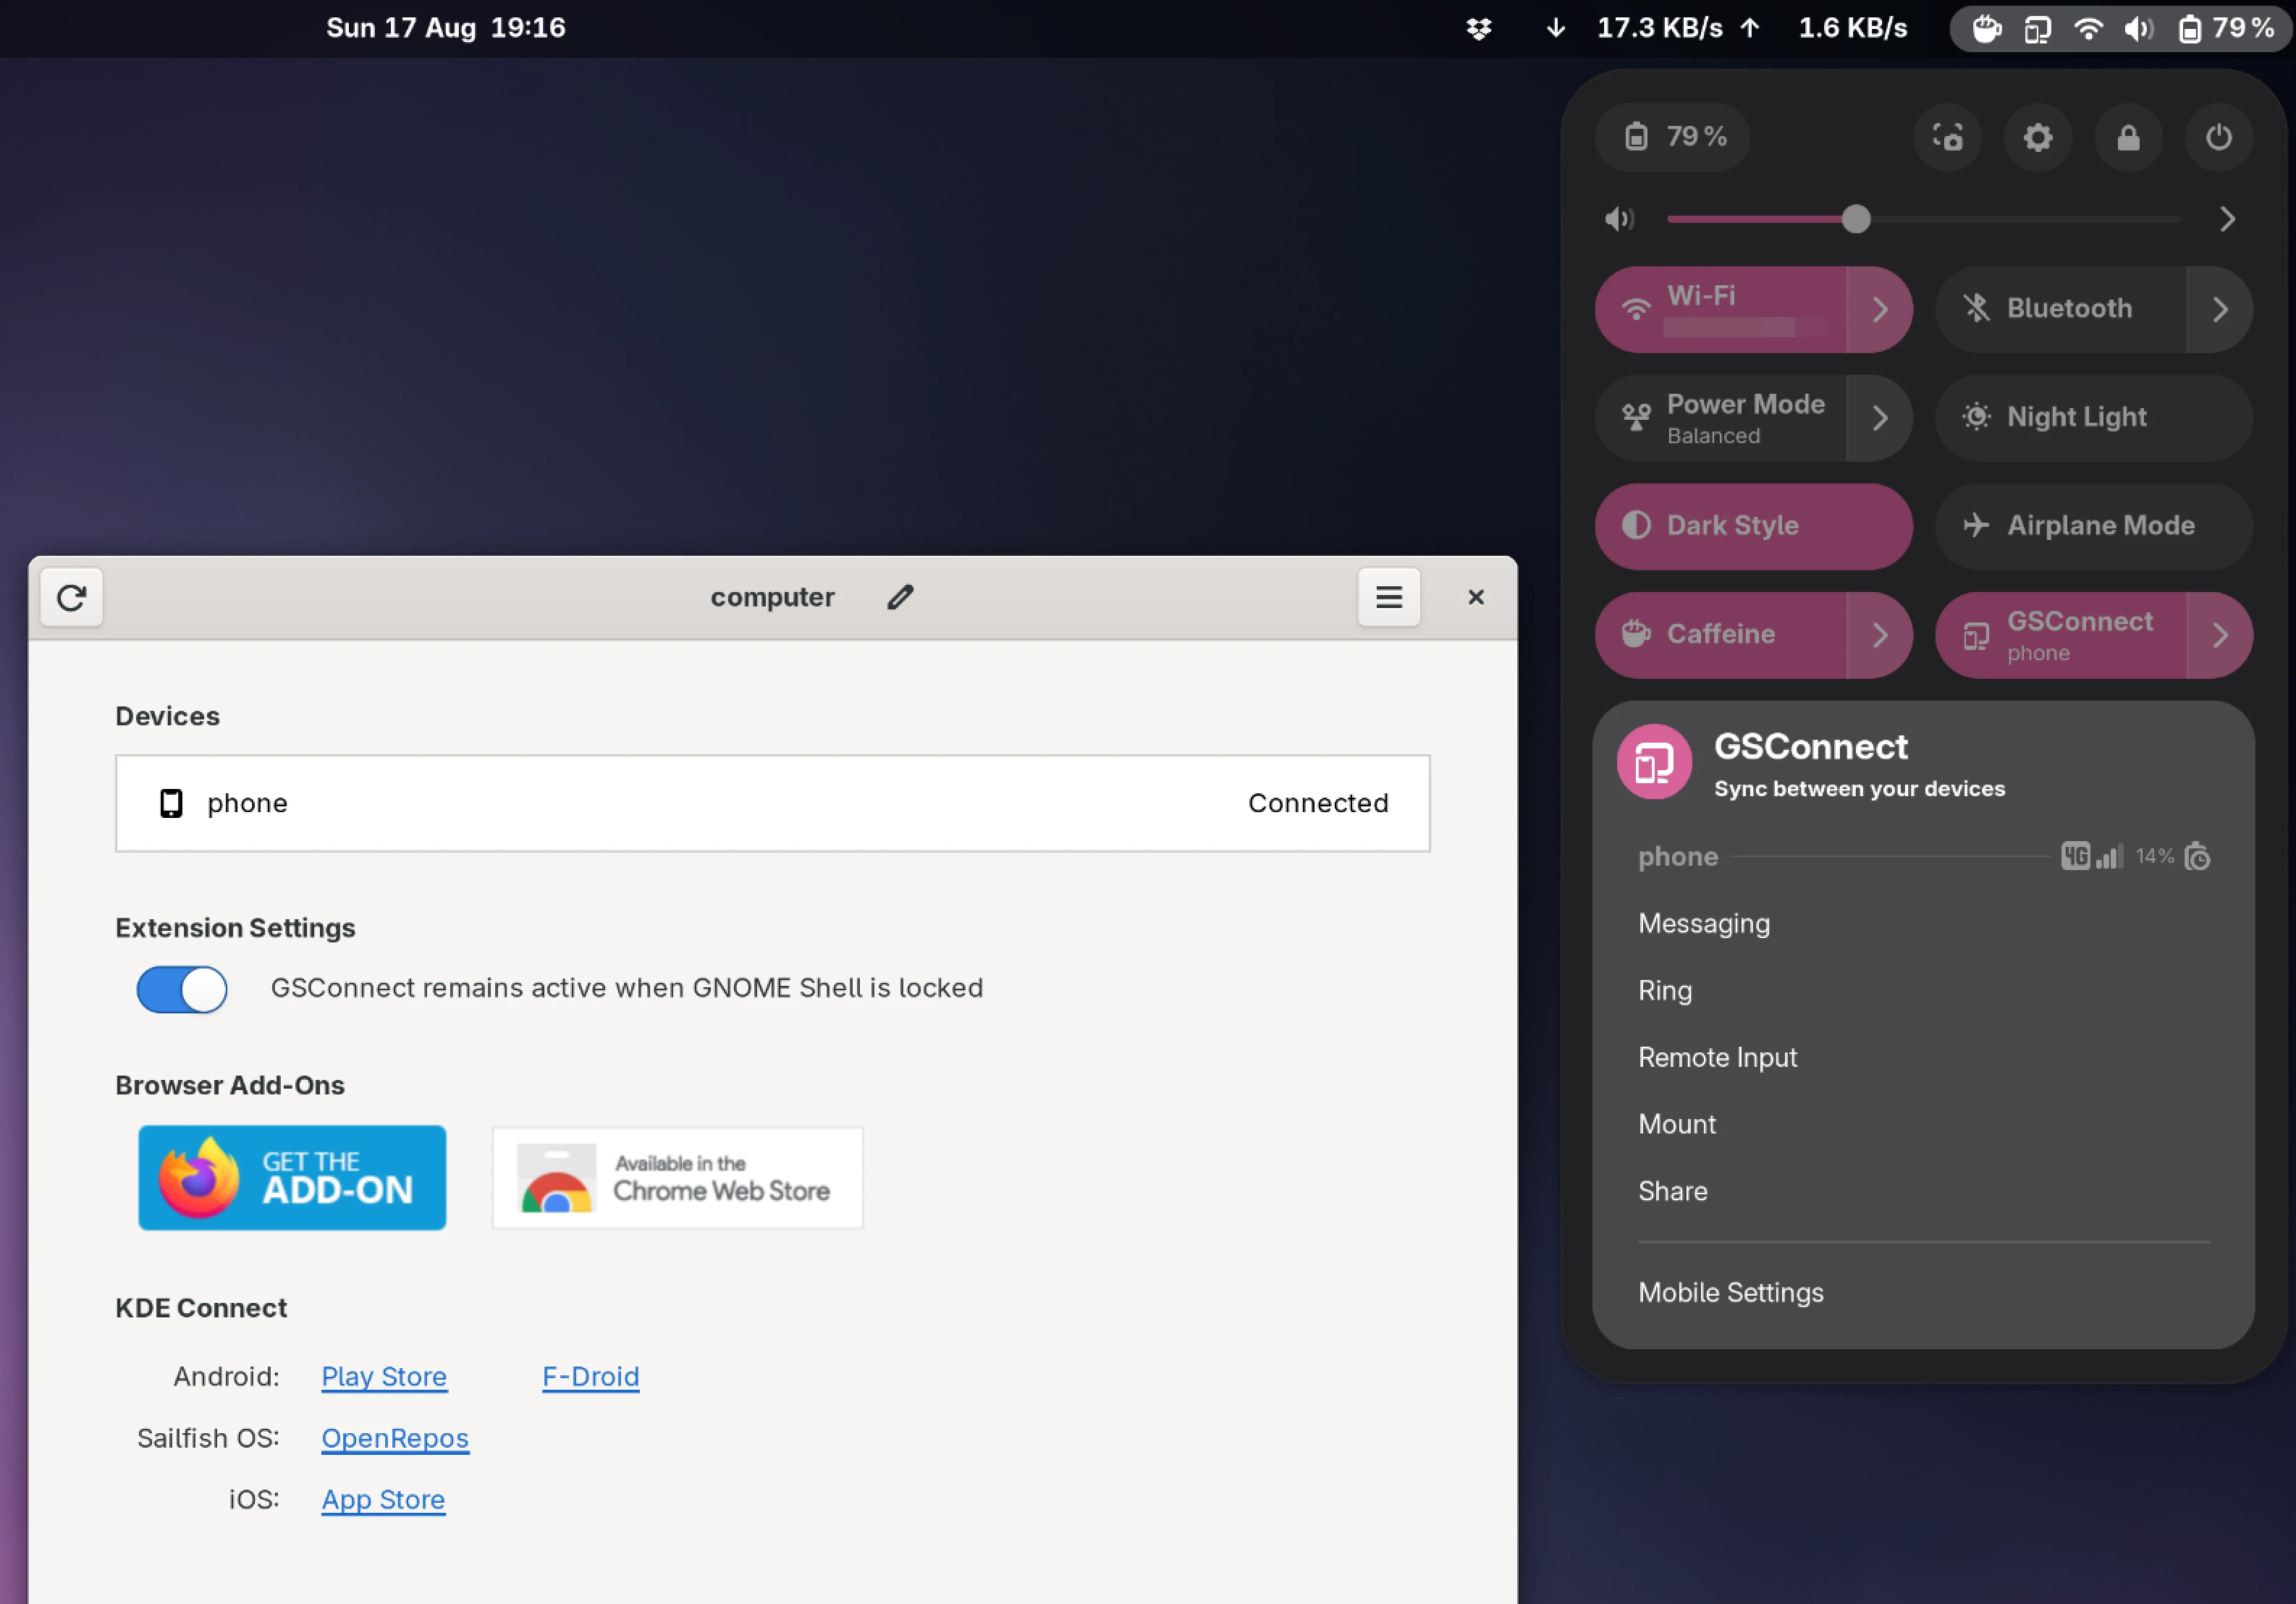
Task: Expand sound output options arrow
Action: point(2227,219)
